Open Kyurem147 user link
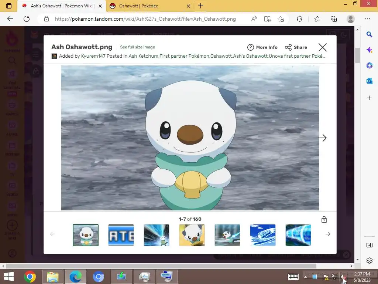The image size is (378, 284). tap(93, 56)
